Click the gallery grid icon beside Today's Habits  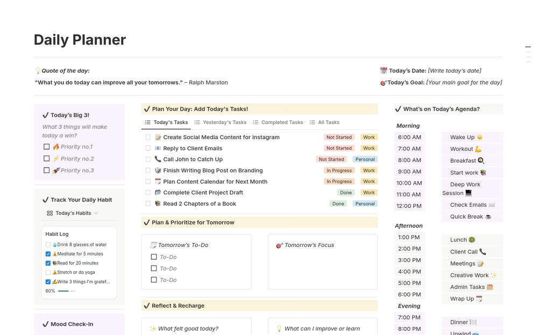click(x=49, y=213)
